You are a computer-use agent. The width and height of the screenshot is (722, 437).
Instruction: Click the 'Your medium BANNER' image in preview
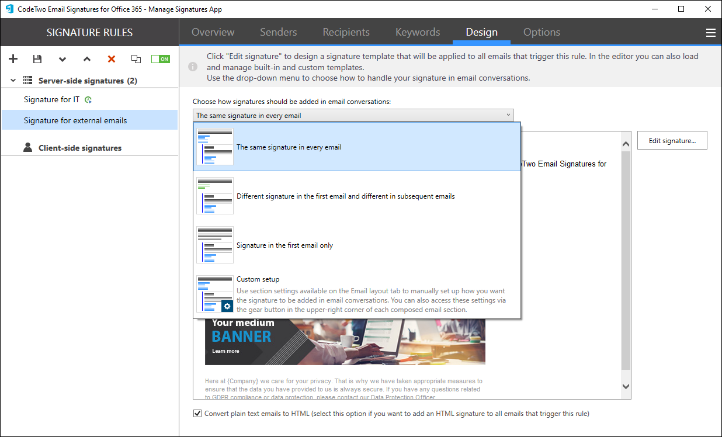coord(345,341)
